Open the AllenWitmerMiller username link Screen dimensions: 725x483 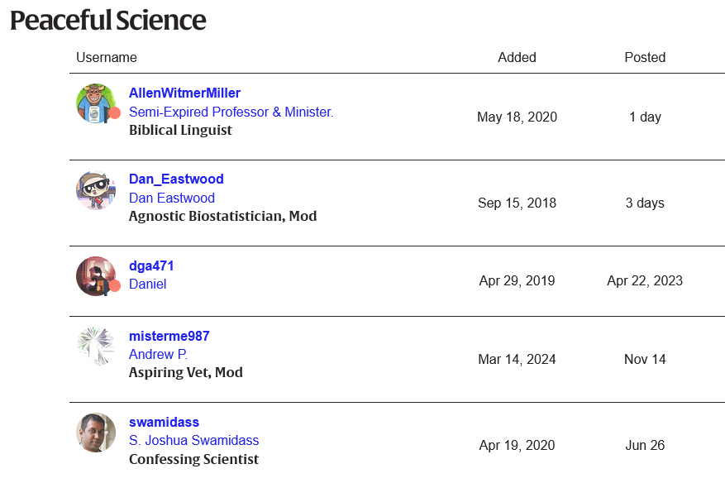coord(184,93)
